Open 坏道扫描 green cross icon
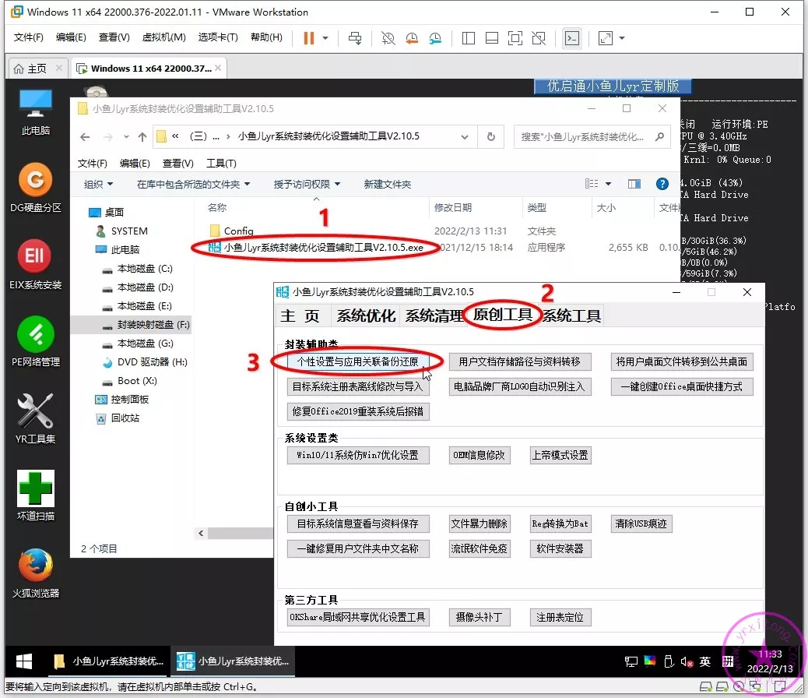 (35, 489)
